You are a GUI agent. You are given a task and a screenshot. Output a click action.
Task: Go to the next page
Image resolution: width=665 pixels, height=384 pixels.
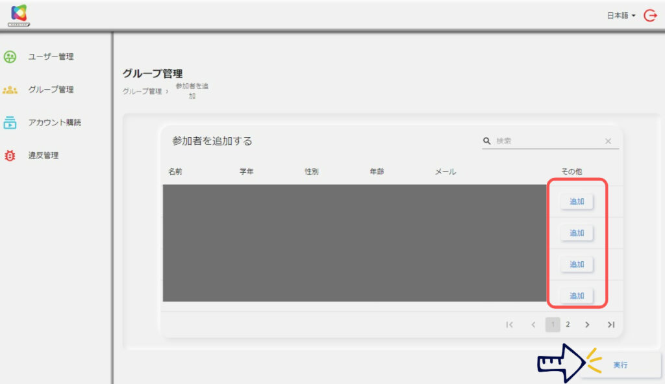coord(587,325)
